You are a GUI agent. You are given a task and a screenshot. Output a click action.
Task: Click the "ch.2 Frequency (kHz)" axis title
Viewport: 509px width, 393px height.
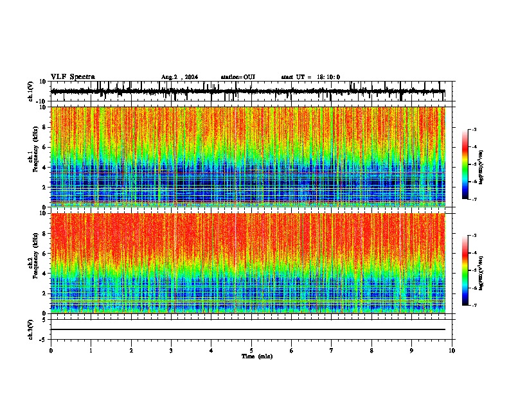coord(33,256)
